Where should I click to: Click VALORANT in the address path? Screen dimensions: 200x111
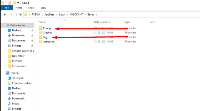(x=76, y=14)
